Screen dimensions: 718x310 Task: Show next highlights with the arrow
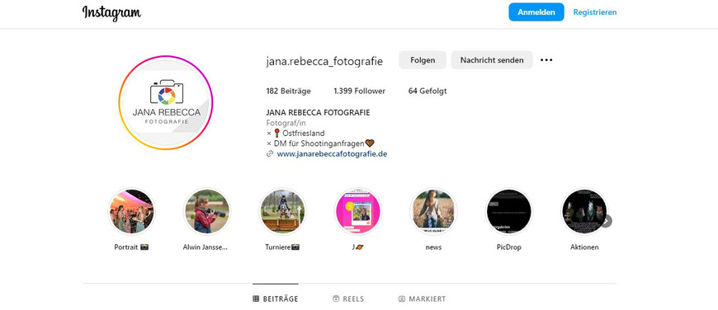tap(606, 221)
